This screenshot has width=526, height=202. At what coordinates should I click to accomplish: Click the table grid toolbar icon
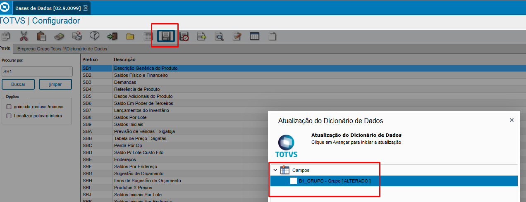tap(255, 36)
